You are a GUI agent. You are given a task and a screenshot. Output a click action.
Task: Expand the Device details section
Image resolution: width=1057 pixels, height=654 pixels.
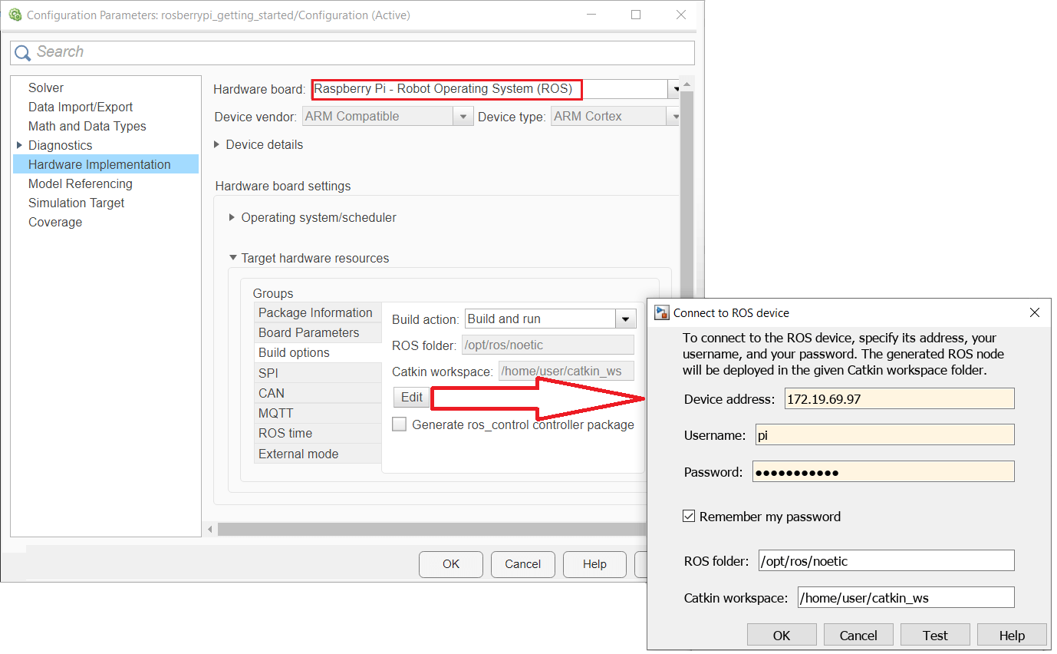(217, 144)
